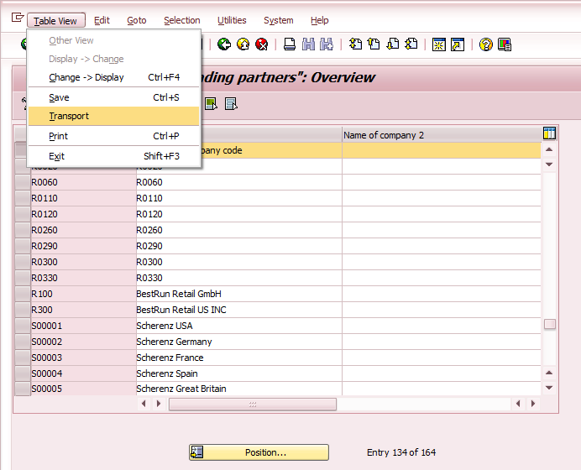581x470 pixels.
Task: Click the Print icon in the standard toolbar
Action: (290, 44)
